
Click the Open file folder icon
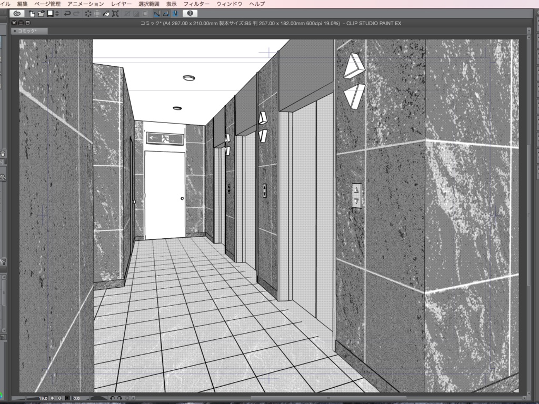41,14
